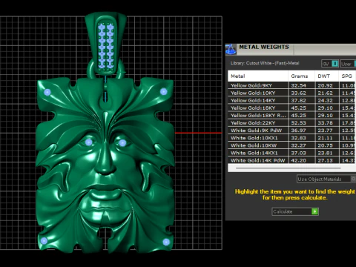Select the White Gold:14K PdW row

pyautogui.click(x=291, y=160)
